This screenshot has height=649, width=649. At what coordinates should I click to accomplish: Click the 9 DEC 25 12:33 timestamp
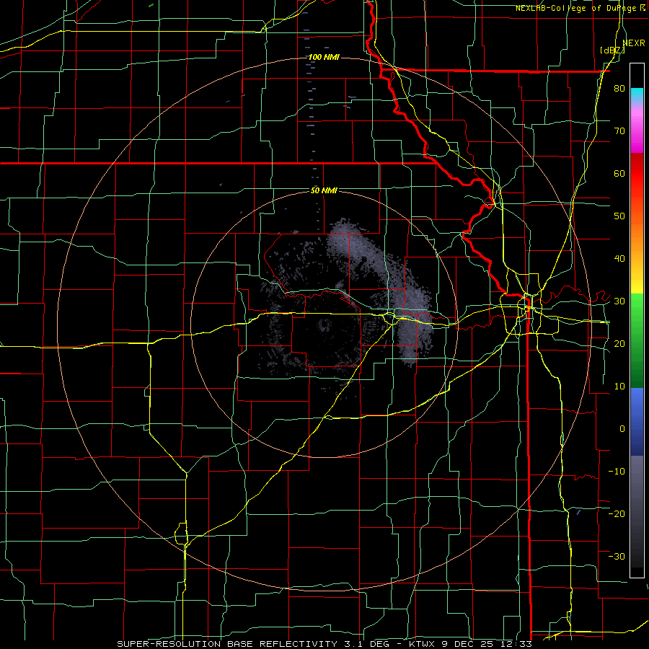point(486,644)
